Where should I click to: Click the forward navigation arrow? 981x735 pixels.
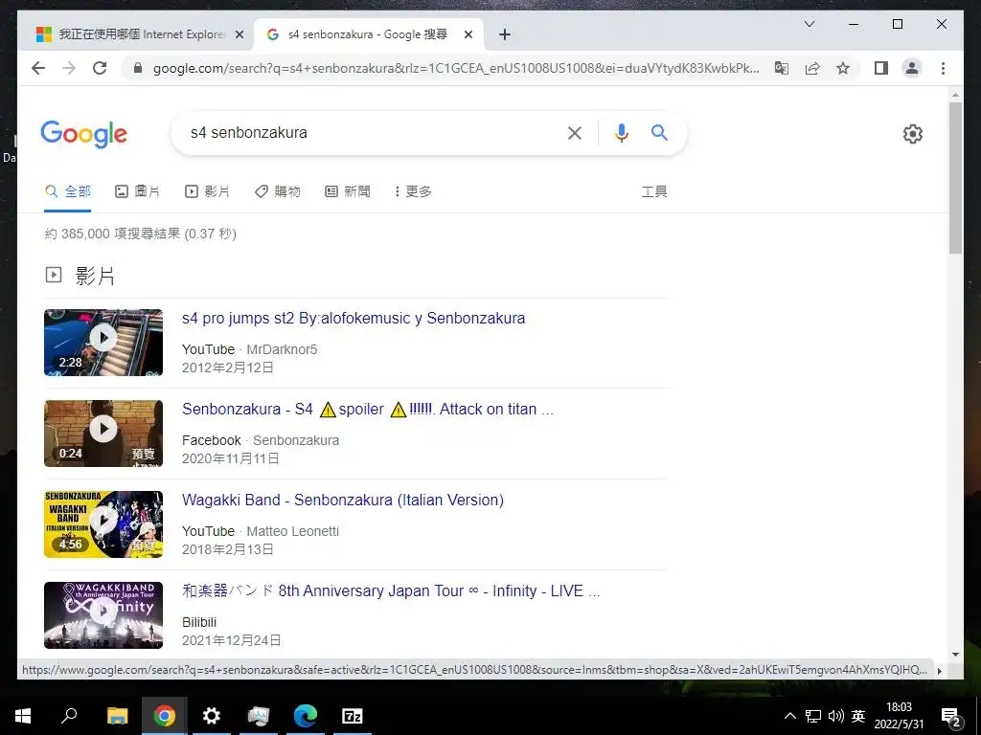pos(69,68)
